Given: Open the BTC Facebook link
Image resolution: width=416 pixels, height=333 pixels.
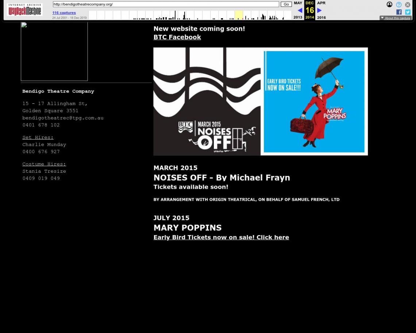Looking at the screenshot, I should [x=177, y=37].
